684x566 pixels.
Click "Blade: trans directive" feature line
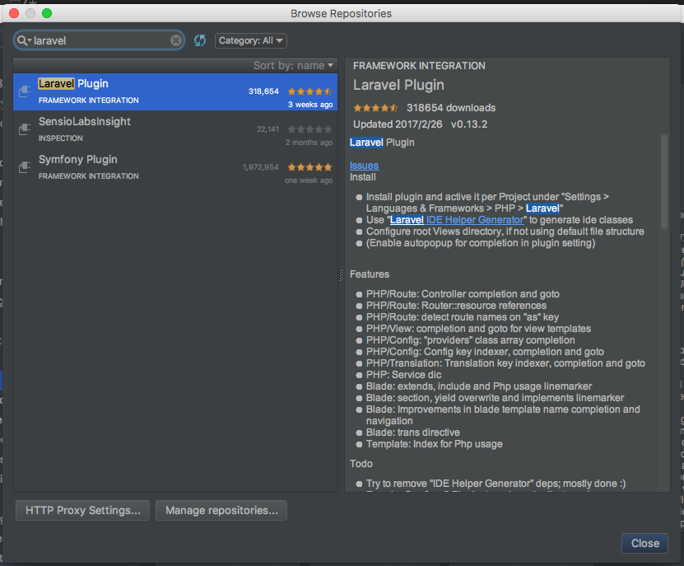tap(412, 433)
